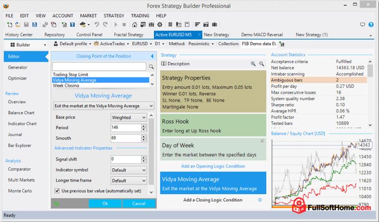379x222 pixels.
Task: Click the Period value field
Action: tap(126, 127)
